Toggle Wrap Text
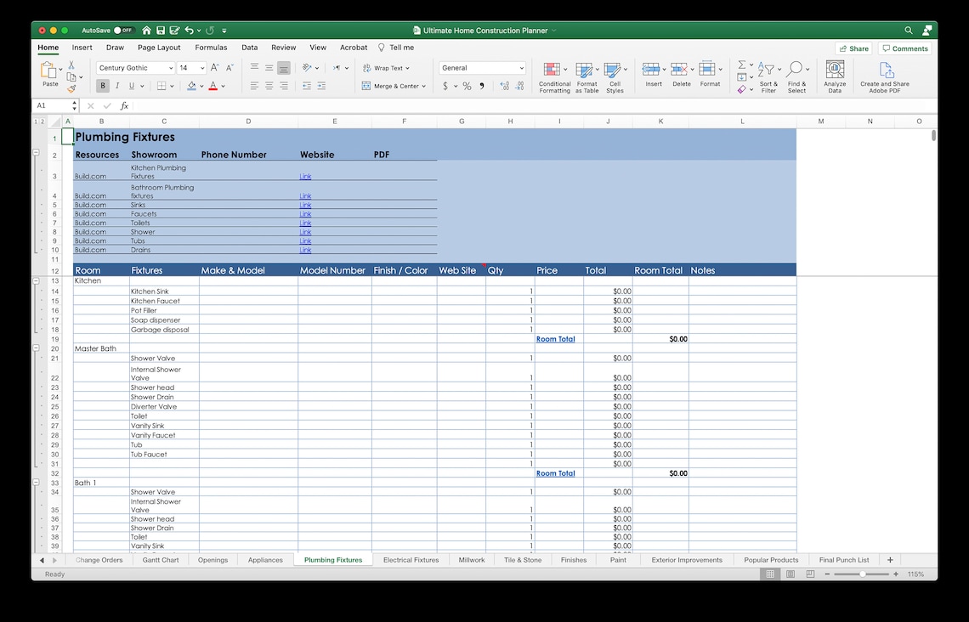The width and height of the screenshot is (969, 622). click(x=386, y=68)
